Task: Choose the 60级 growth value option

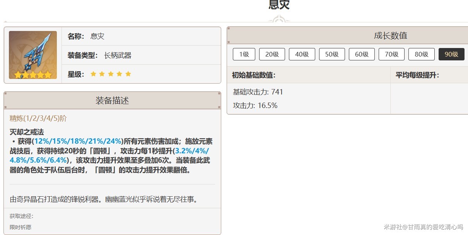Action: pos(362,54)
